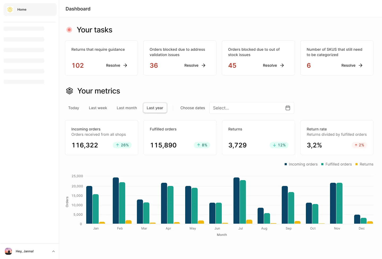
Task: Toggle Fulfilled orders series in chart legend
Action: tap(336, 164)
